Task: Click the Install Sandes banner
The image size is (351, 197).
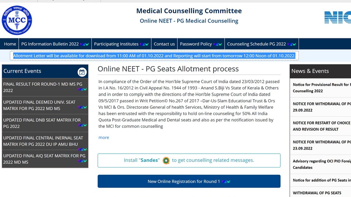Action: click(x=189, y=161)
